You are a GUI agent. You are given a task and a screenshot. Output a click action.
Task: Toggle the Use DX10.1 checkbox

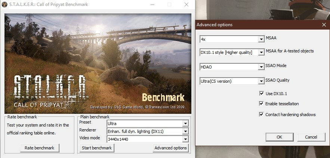262,94
